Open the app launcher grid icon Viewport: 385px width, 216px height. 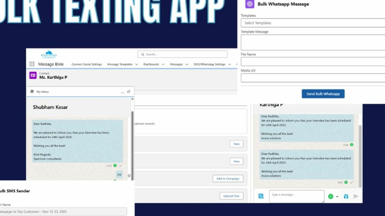(32, 64)
